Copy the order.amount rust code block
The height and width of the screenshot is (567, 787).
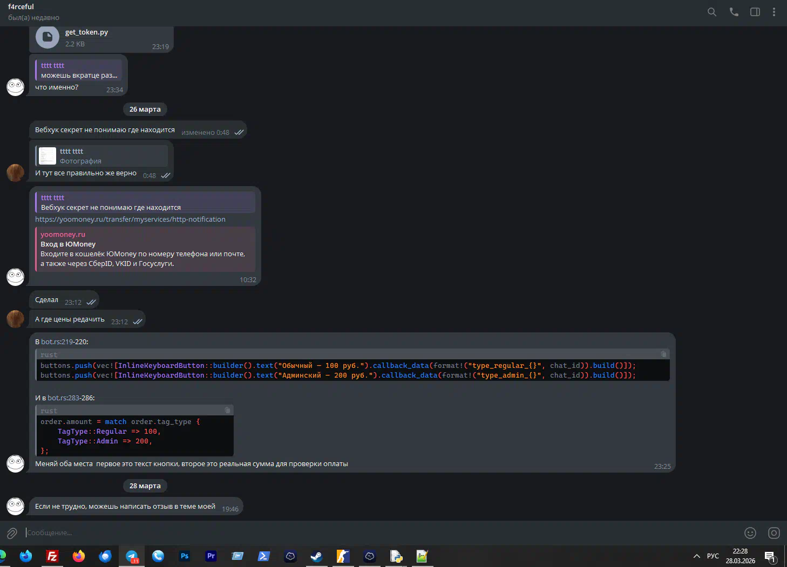pos(227,411)
